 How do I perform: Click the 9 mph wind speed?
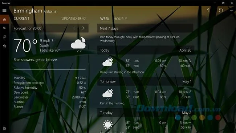(x=45, y=40)
